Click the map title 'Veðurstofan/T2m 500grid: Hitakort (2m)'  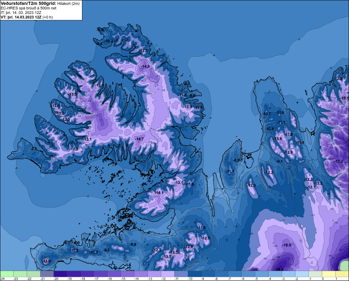click(40, 3)
